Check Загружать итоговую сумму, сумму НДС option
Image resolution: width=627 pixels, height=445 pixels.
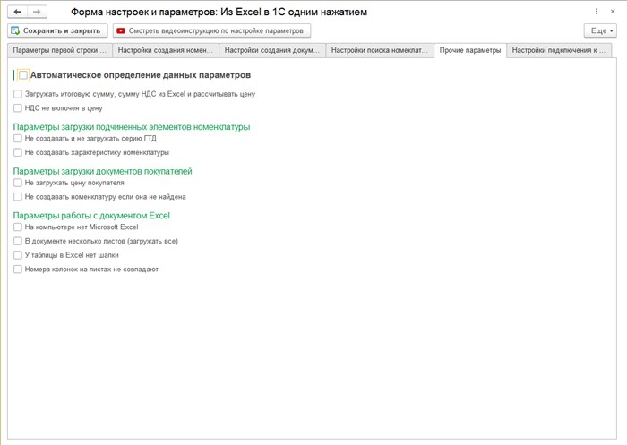pyautogui.click(x=18, y=94)
